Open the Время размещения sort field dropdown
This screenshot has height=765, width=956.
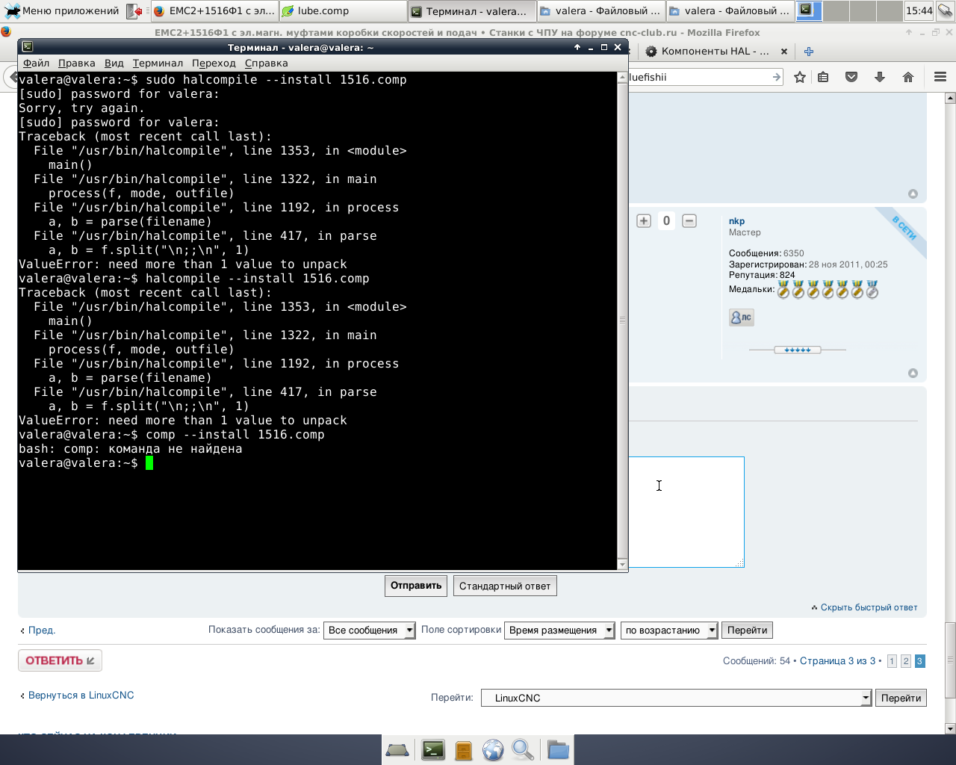[559, 631]
